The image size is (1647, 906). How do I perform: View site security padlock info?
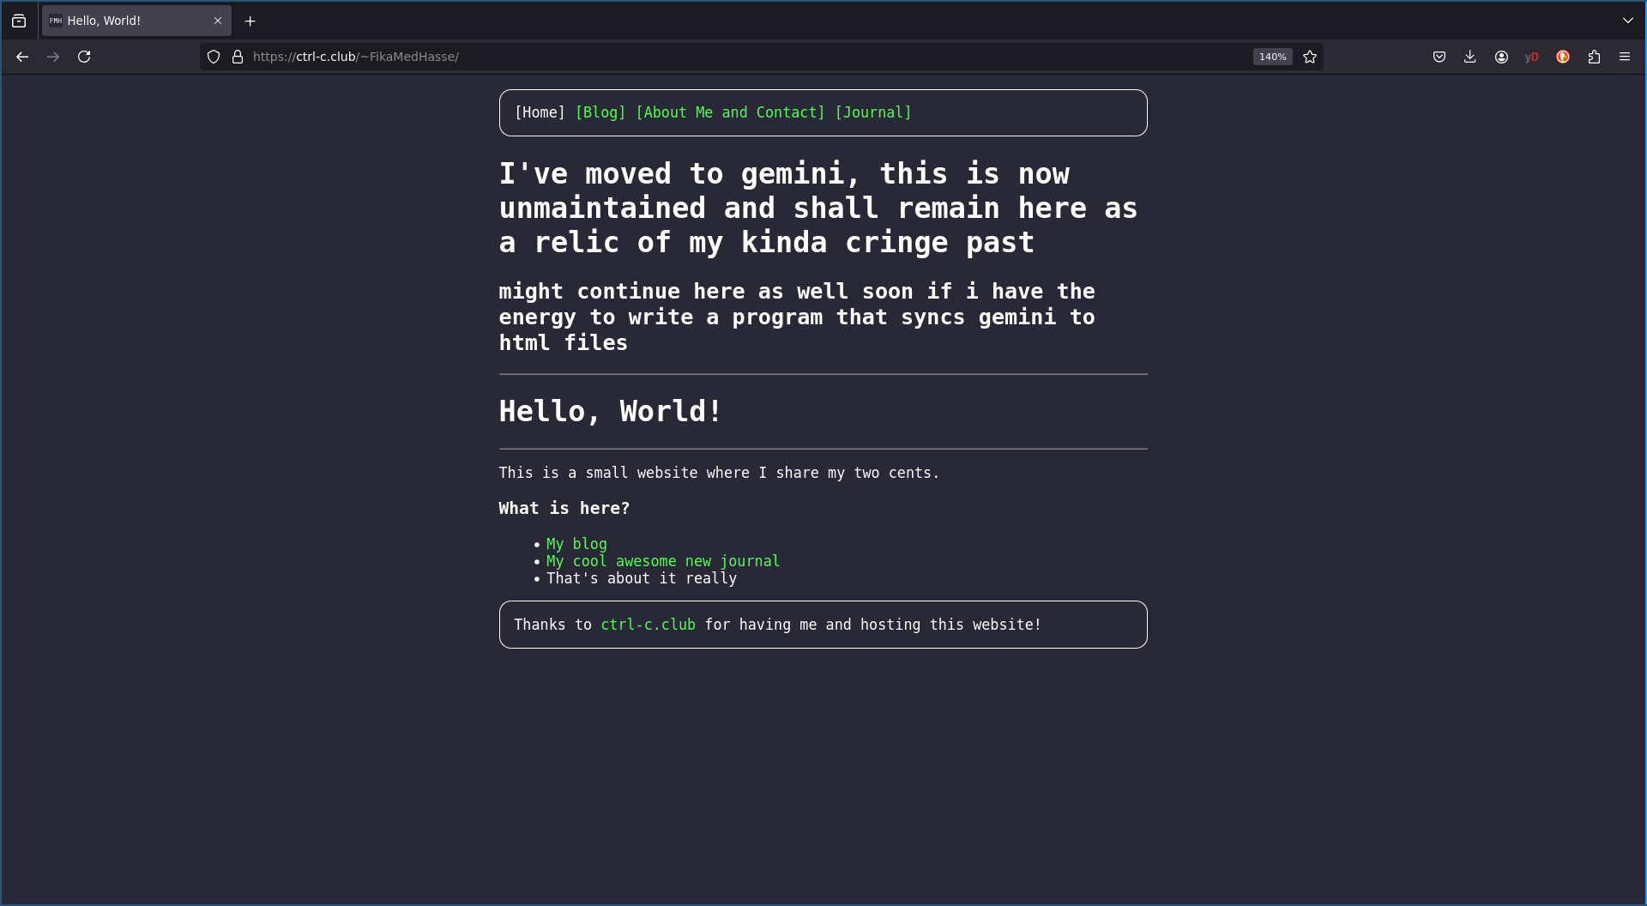coord(238,57)
